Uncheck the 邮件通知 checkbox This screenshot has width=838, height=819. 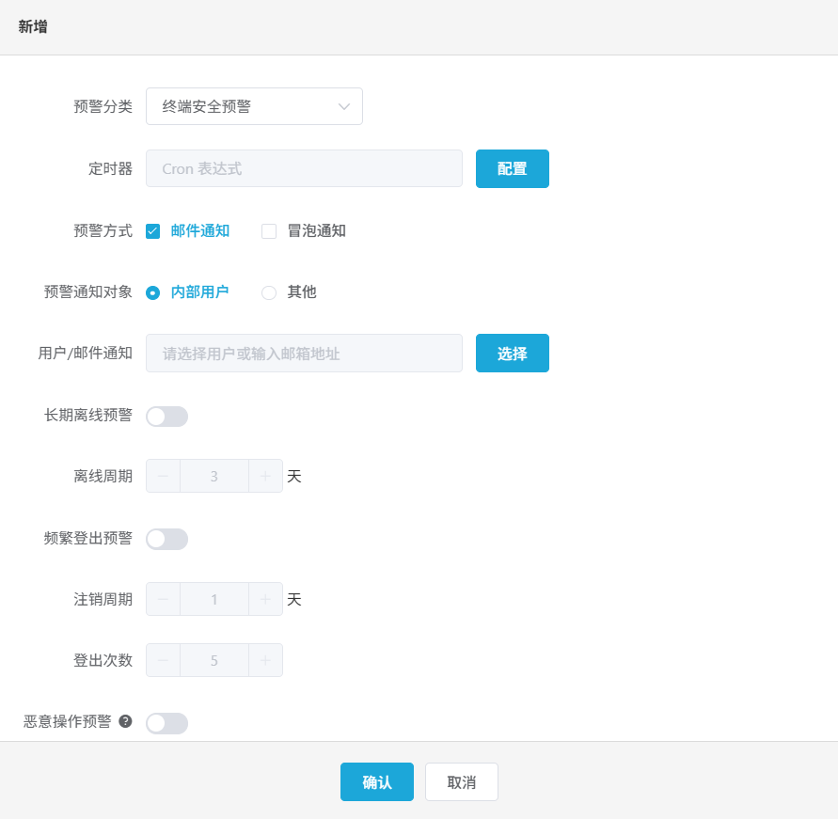pos(152,230)
